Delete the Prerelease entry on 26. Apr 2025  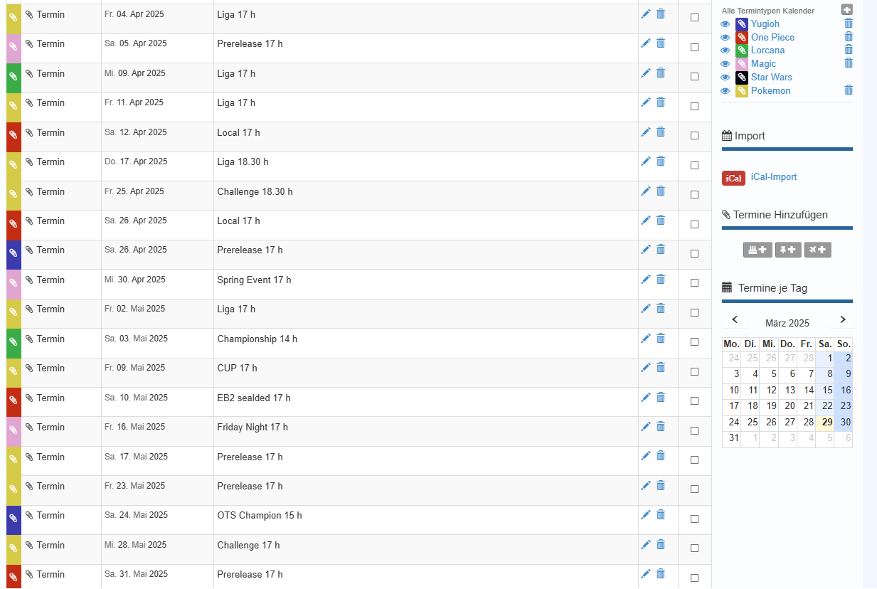[661, 250]
